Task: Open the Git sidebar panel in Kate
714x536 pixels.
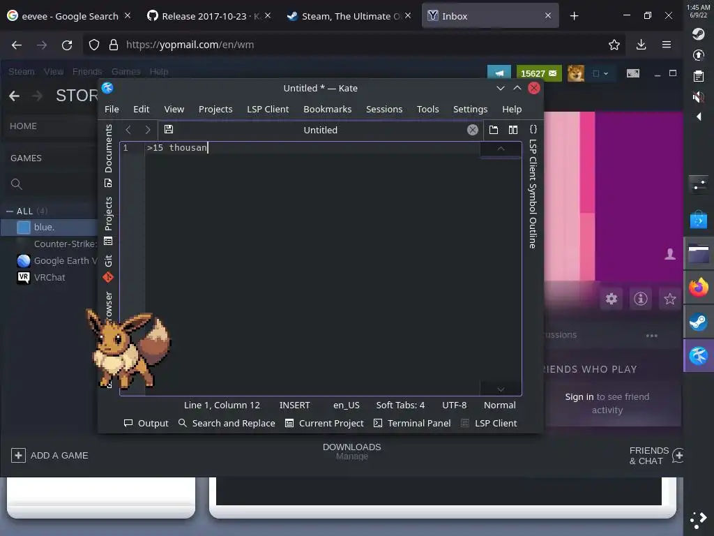Action: pyautogui.click(x=108, y=268)
